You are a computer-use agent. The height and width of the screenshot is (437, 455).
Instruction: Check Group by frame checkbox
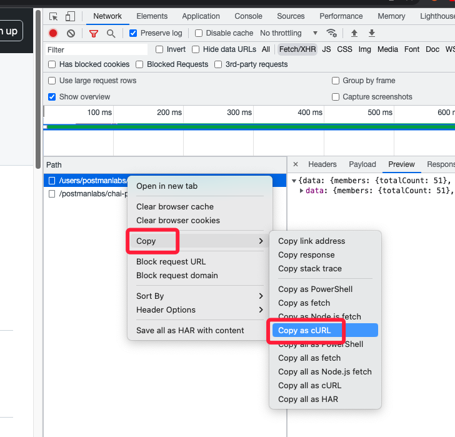coord(336,81)
